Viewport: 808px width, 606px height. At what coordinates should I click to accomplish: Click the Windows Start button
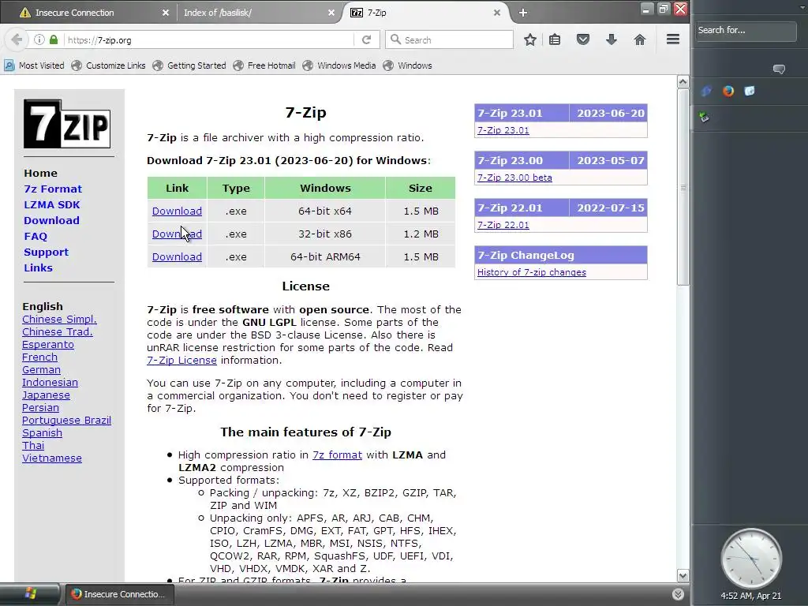click(x=30, y=594)
